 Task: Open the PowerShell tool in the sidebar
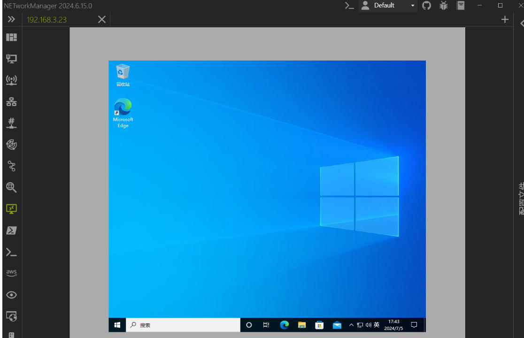point(11,230)
